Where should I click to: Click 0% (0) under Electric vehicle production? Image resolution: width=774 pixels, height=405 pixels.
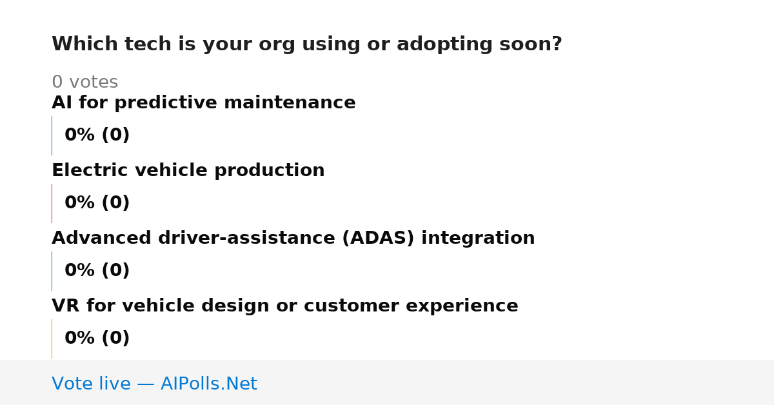click(97, 203)
